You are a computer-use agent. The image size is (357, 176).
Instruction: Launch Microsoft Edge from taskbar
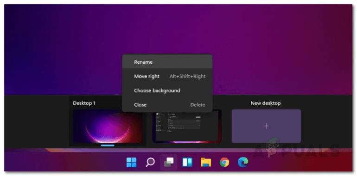click(243, 162)
